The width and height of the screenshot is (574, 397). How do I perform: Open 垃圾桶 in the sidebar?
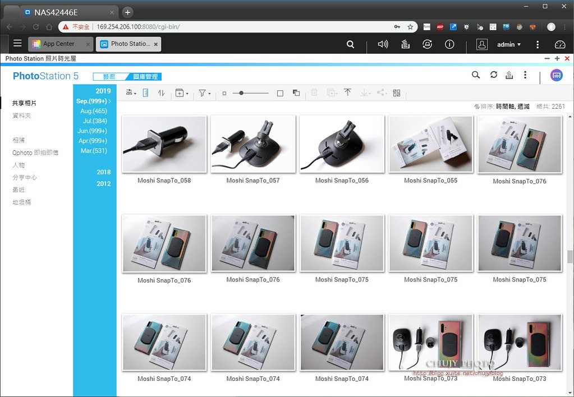21,202
